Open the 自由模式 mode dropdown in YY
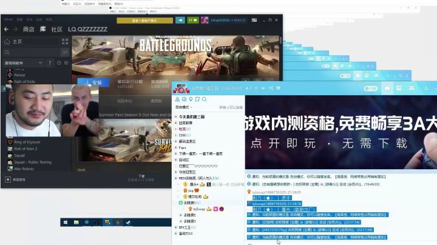437x245 pixels. coord(184,107)
